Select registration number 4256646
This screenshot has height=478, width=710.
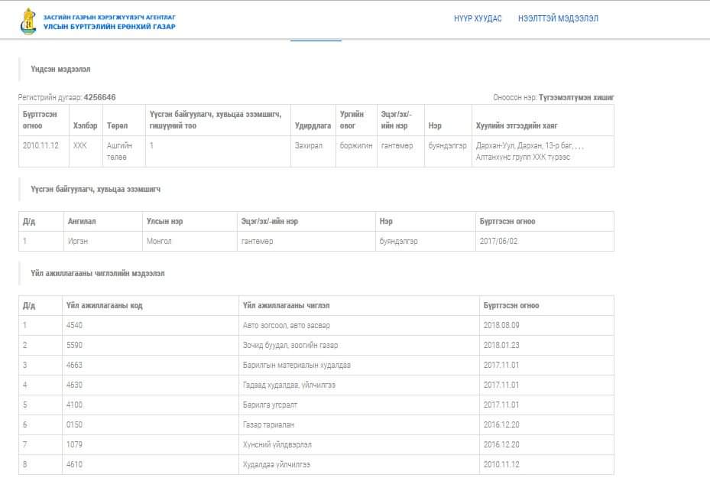[99, 97]
